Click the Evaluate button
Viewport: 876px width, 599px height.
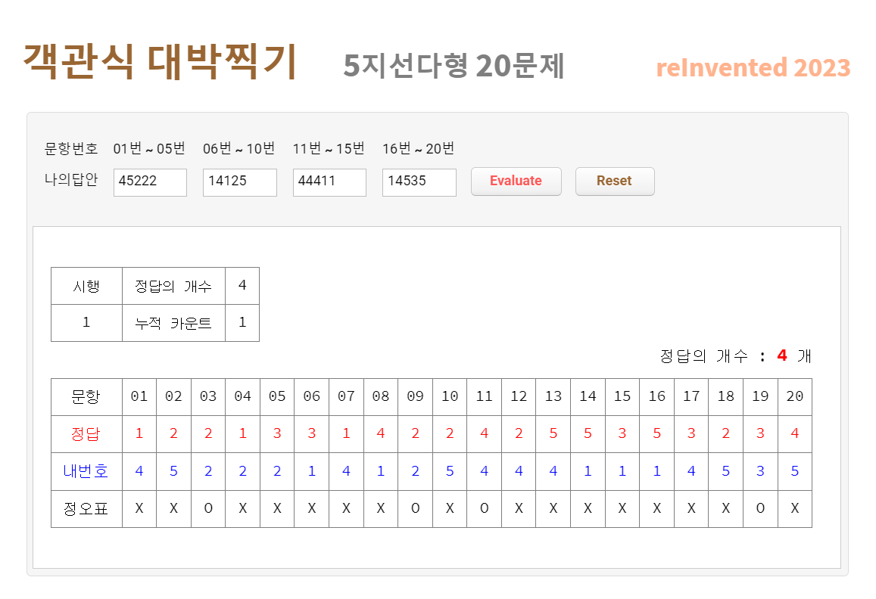pyautogui.click(x=516, y=182)
